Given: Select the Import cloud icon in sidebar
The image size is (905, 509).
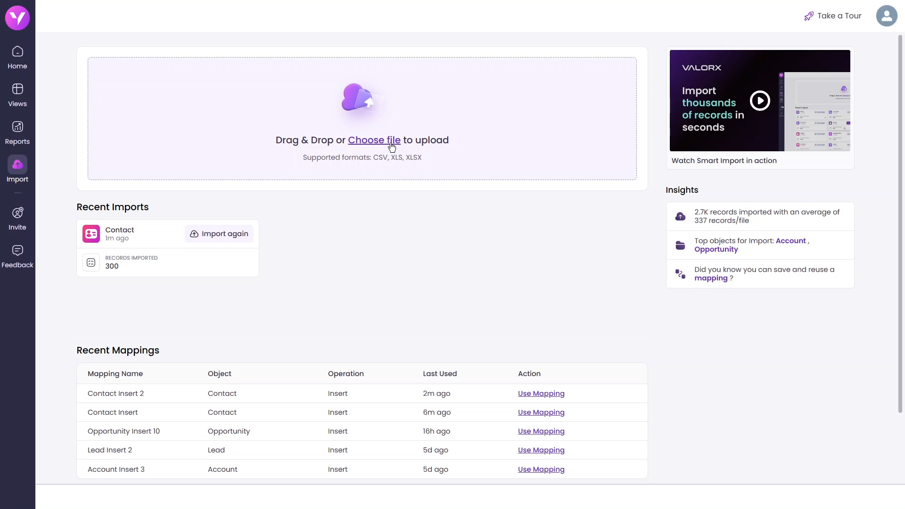Looking at the screenshot, I should (x=17, y=164).
